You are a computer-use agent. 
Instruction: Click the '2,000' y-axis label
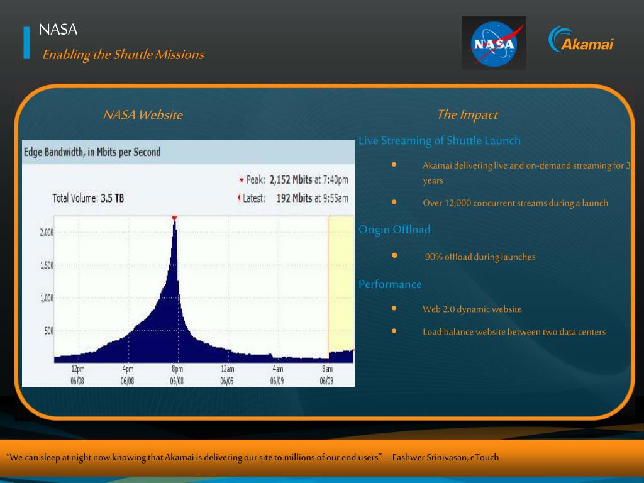[47, 233]
